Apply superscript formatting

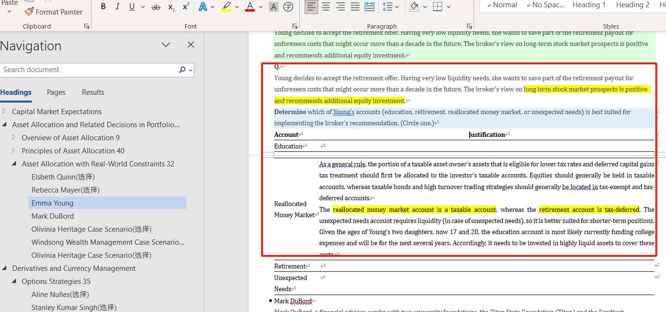(186, 7)
